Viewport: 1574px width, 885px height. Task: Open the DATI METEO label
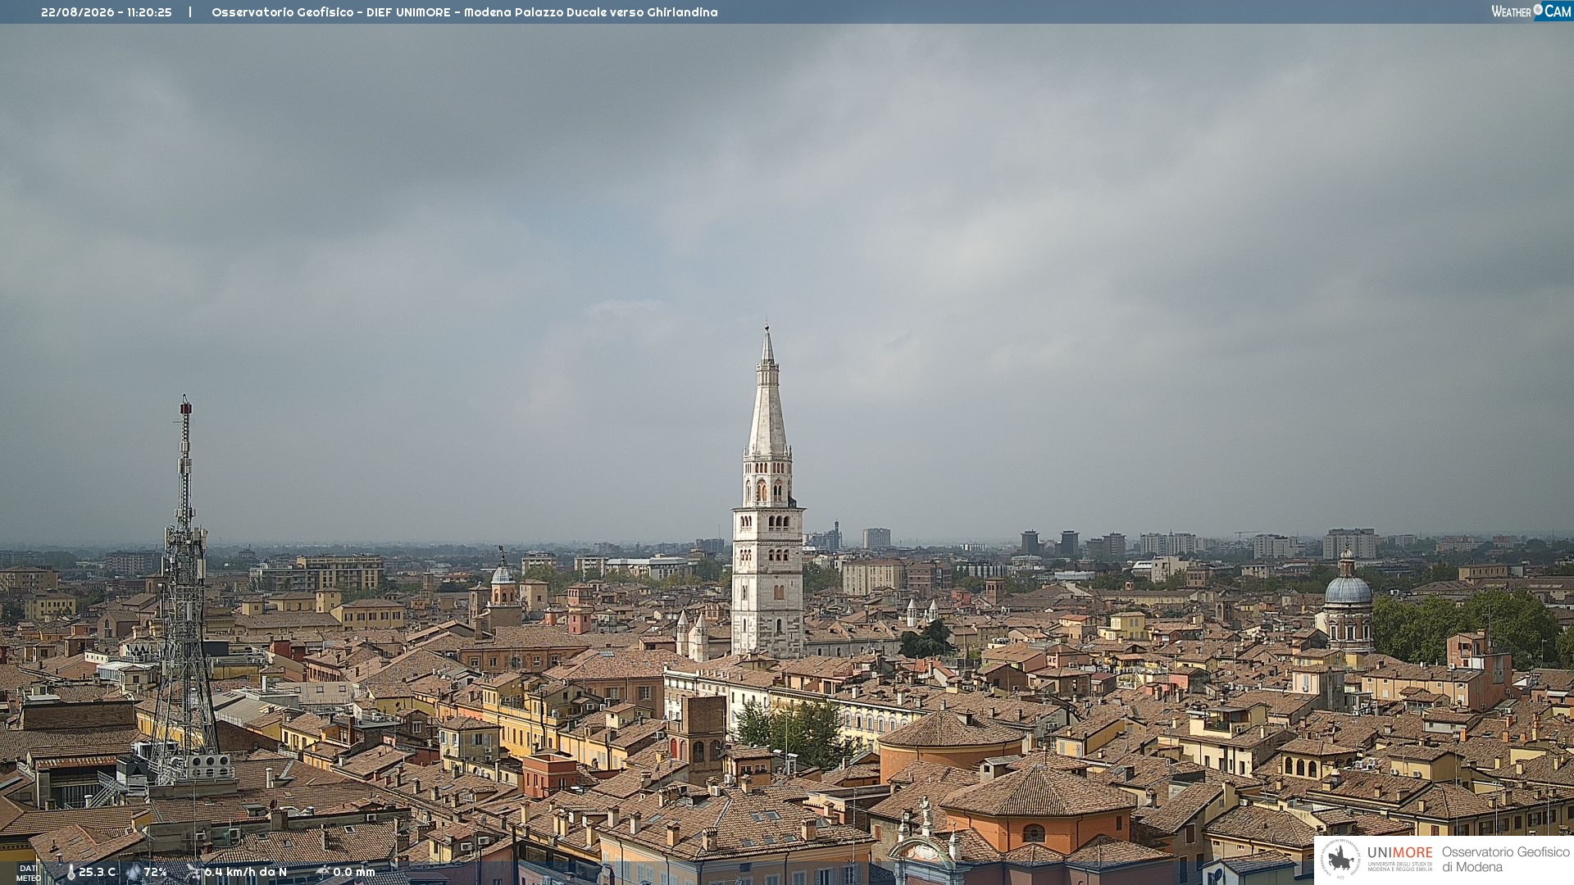[28, 873]
